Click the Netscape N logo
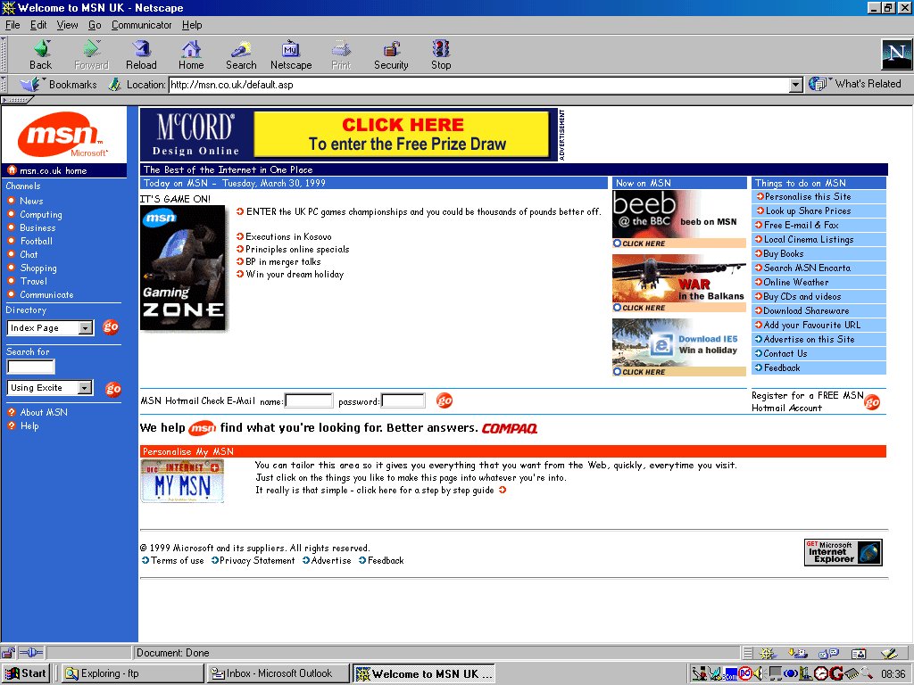The image size is (914, 685). click(x=896, y=54)
